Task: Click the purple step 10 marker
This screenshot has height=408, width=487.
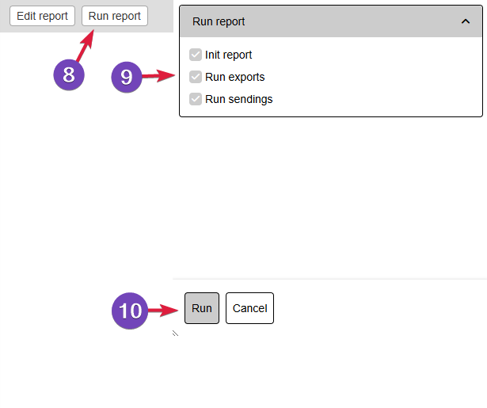Action: (x=130, y=311)
